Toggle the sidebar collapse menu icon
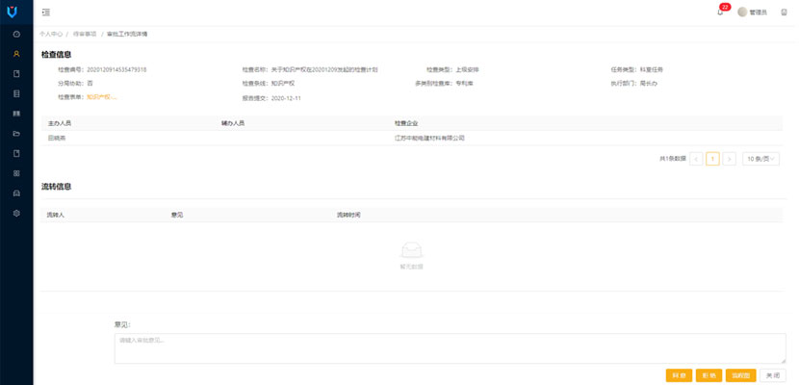This screenshot has height=385, width=799. pos(46,13)
